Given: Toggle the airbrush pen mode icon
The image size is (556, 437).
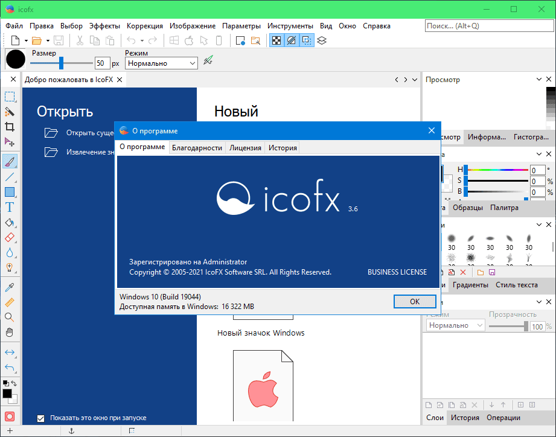Looking at the screenshot, I should 208,60.
